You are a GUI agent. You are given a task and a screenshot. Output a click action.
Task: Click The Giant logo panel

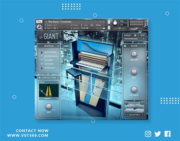coord(49,36)
